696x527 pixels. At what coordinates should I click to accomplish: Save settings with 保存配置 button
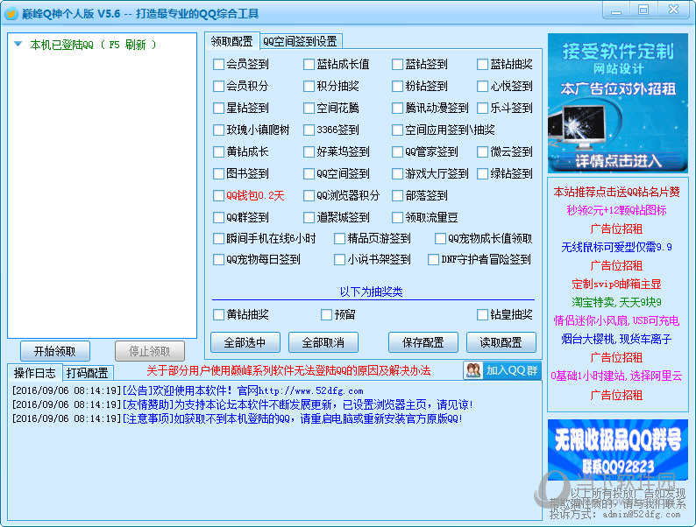tap(423, 341)
